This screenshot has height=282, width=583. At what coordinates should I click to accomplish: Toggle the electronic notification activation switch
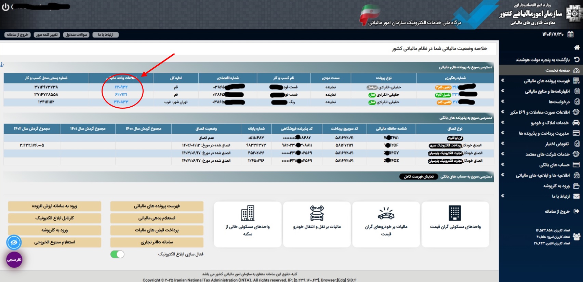point(117,254)
